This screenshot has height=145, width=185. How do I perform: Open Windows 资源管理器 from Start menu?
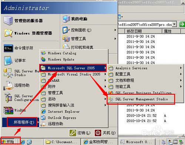(28, 33)
